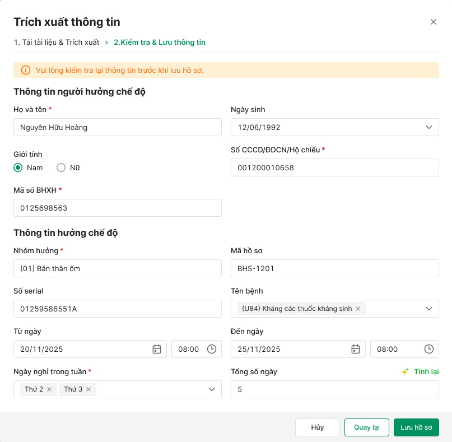Remove the U84 disease tag
Viewport: 452px width, 442px height.
[358, 309]
